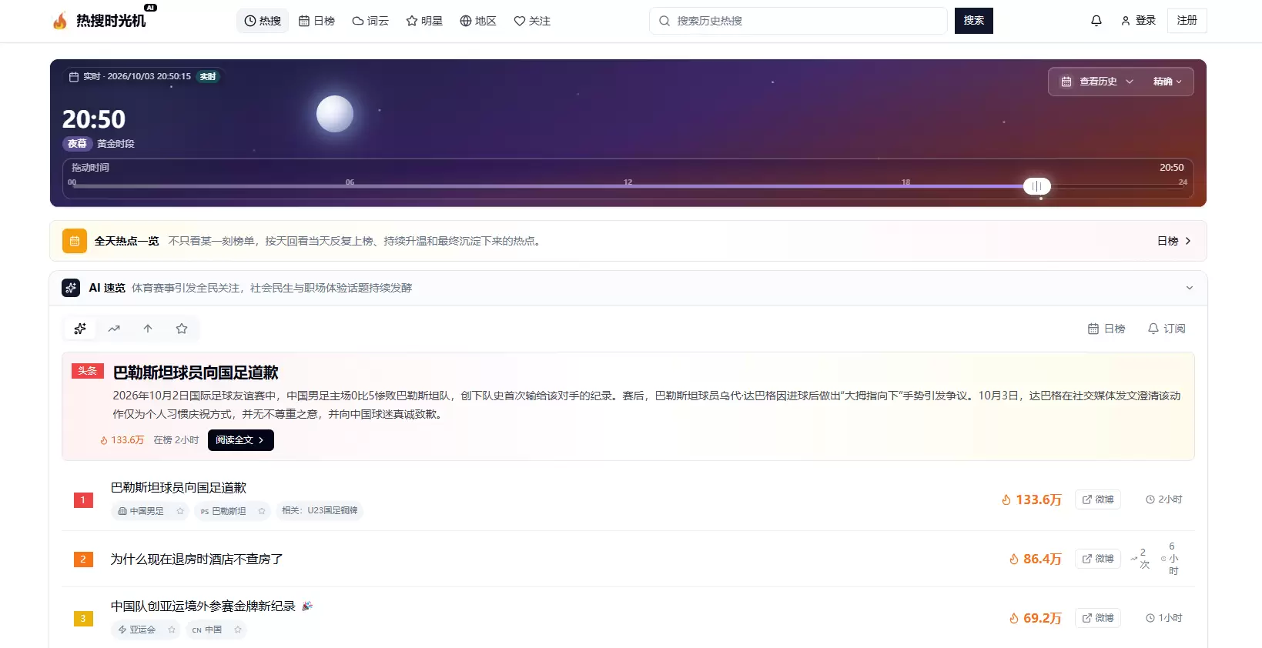
Task: Click the search magnifier icon in the search box
Action: click(x=664, y=21)
